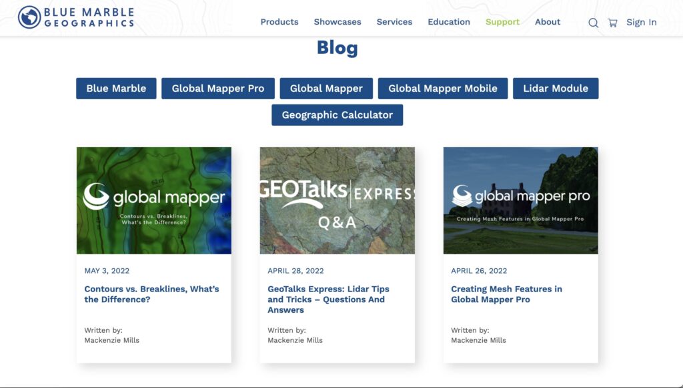Open 'GeoTalks Express: Lidar Tips and Tricks' post

point(328,299)
